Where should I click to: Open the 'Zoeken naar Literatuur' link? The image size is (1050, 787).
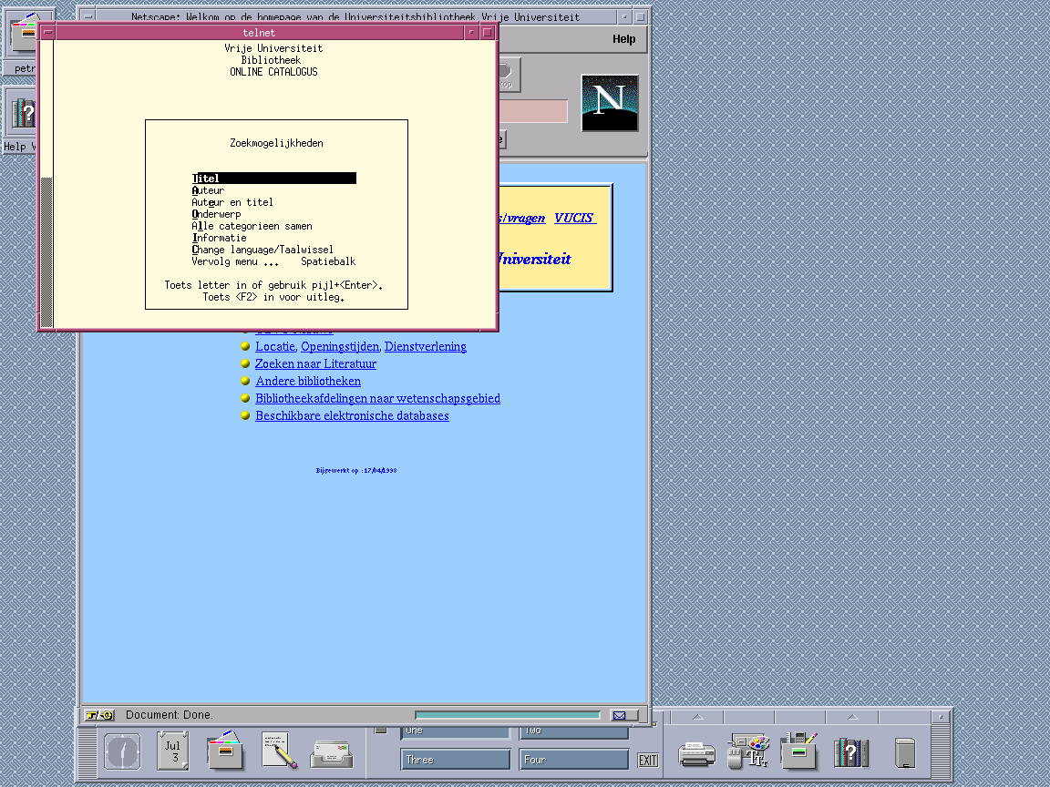tap(315, 364)
